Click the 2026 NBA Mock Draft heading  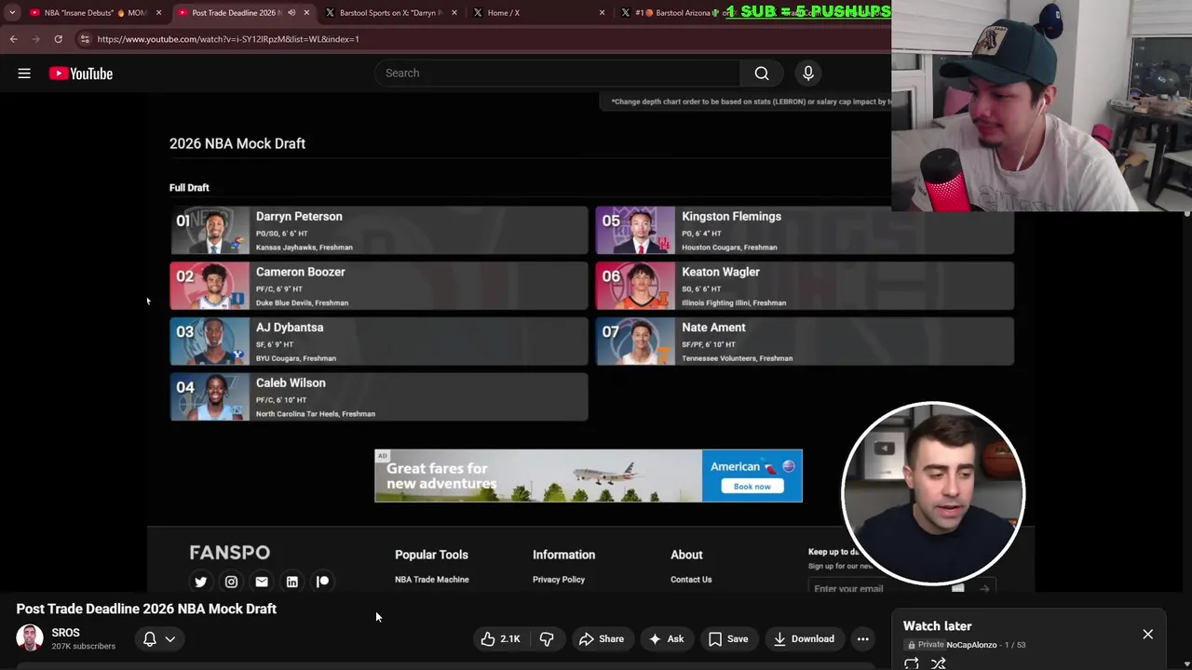(x=237, y=143)
